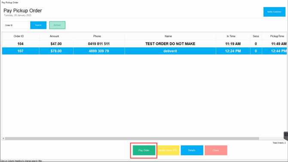The height and width of the screenshot is (162, 288).
Task: Click the 12:24 PM in-time cell
Action: [x=233, y=51]
